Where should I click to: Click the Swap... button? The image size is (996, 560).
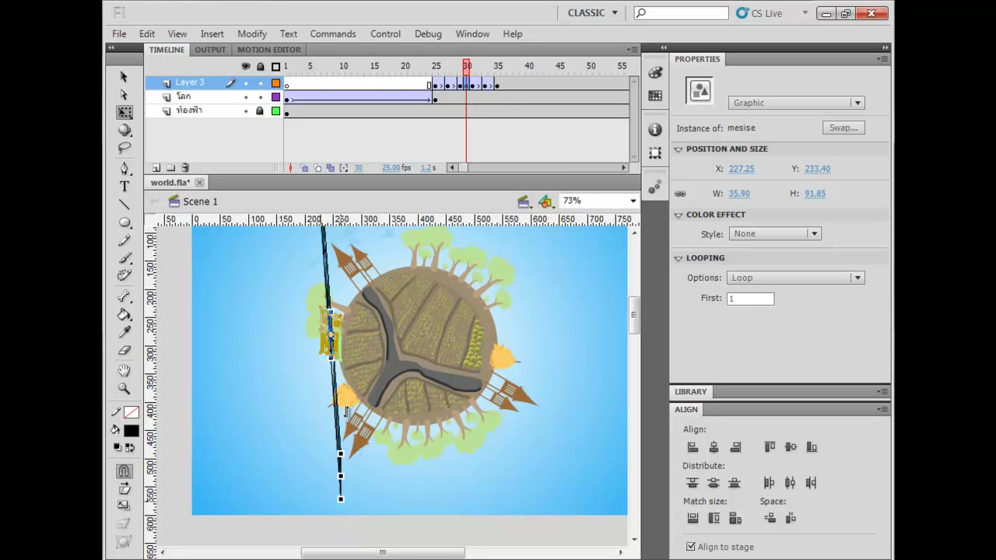click(x=843, y=128)
